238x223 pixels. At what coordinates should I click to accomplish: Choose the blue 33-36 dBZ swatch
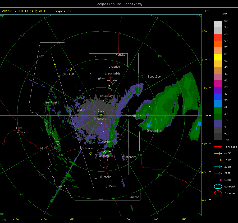point(218,97)
